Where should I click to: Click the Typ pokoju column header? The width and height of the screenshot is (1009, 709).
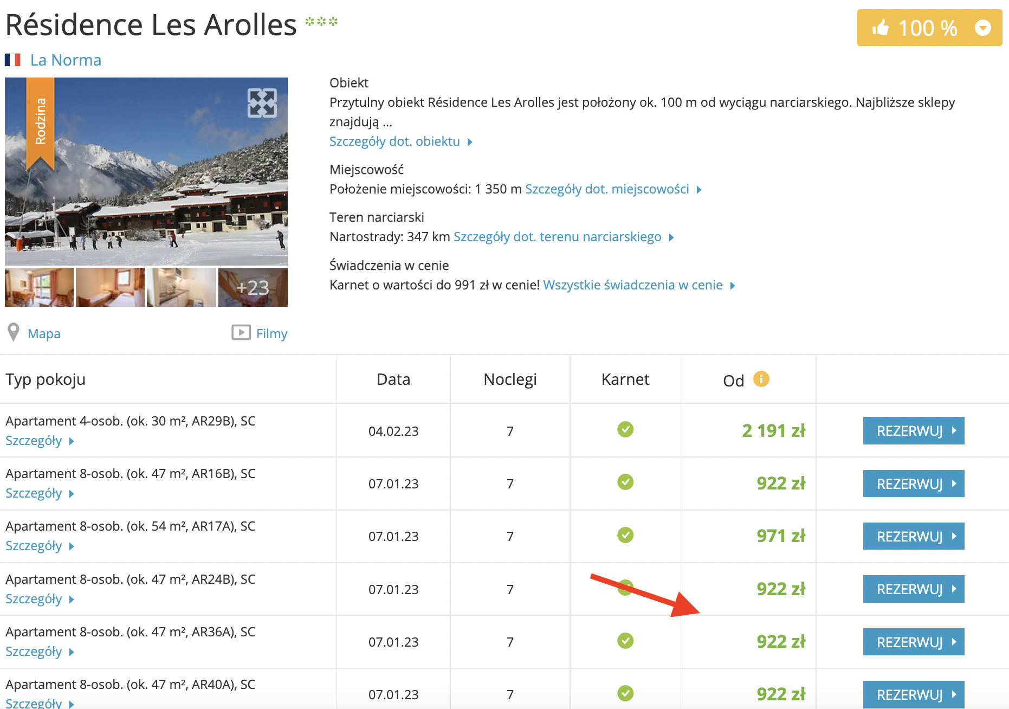[46, 379]
